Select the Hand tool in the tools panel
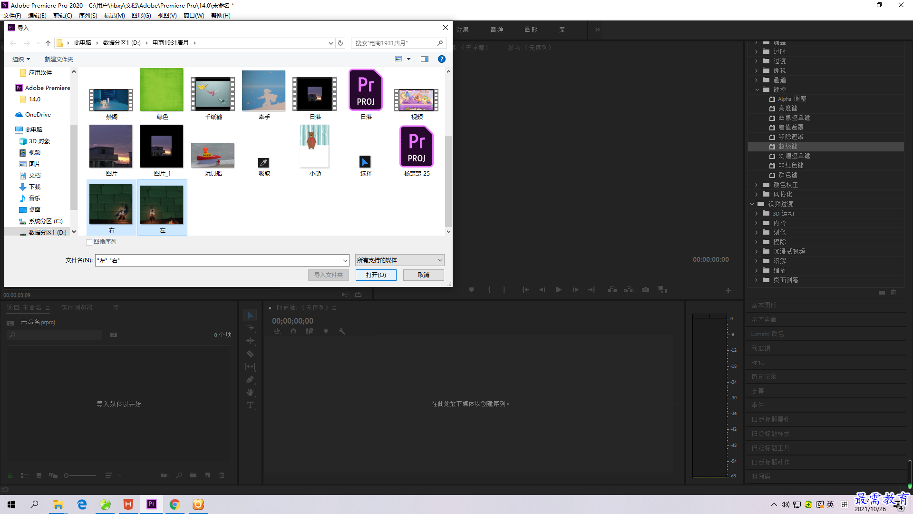The height and width of the screenshot is (514, 913). 250,392
